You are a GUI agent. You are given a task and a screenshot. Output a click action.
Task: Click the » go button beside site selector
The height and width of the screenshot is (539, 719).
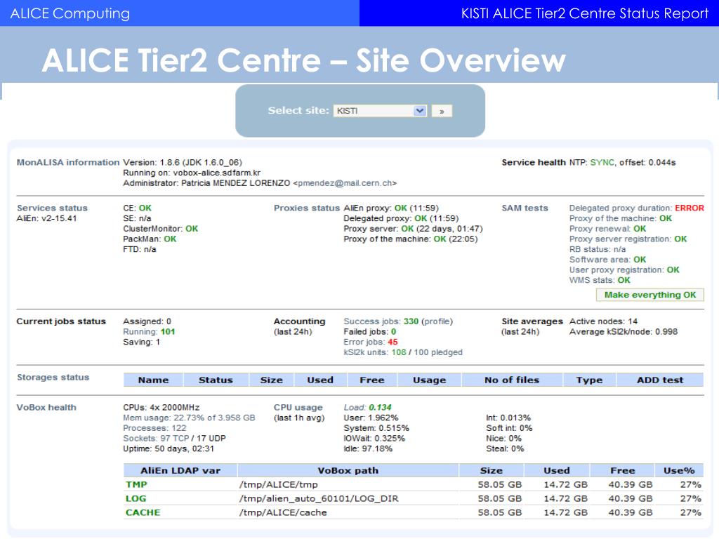click(442, 112)
